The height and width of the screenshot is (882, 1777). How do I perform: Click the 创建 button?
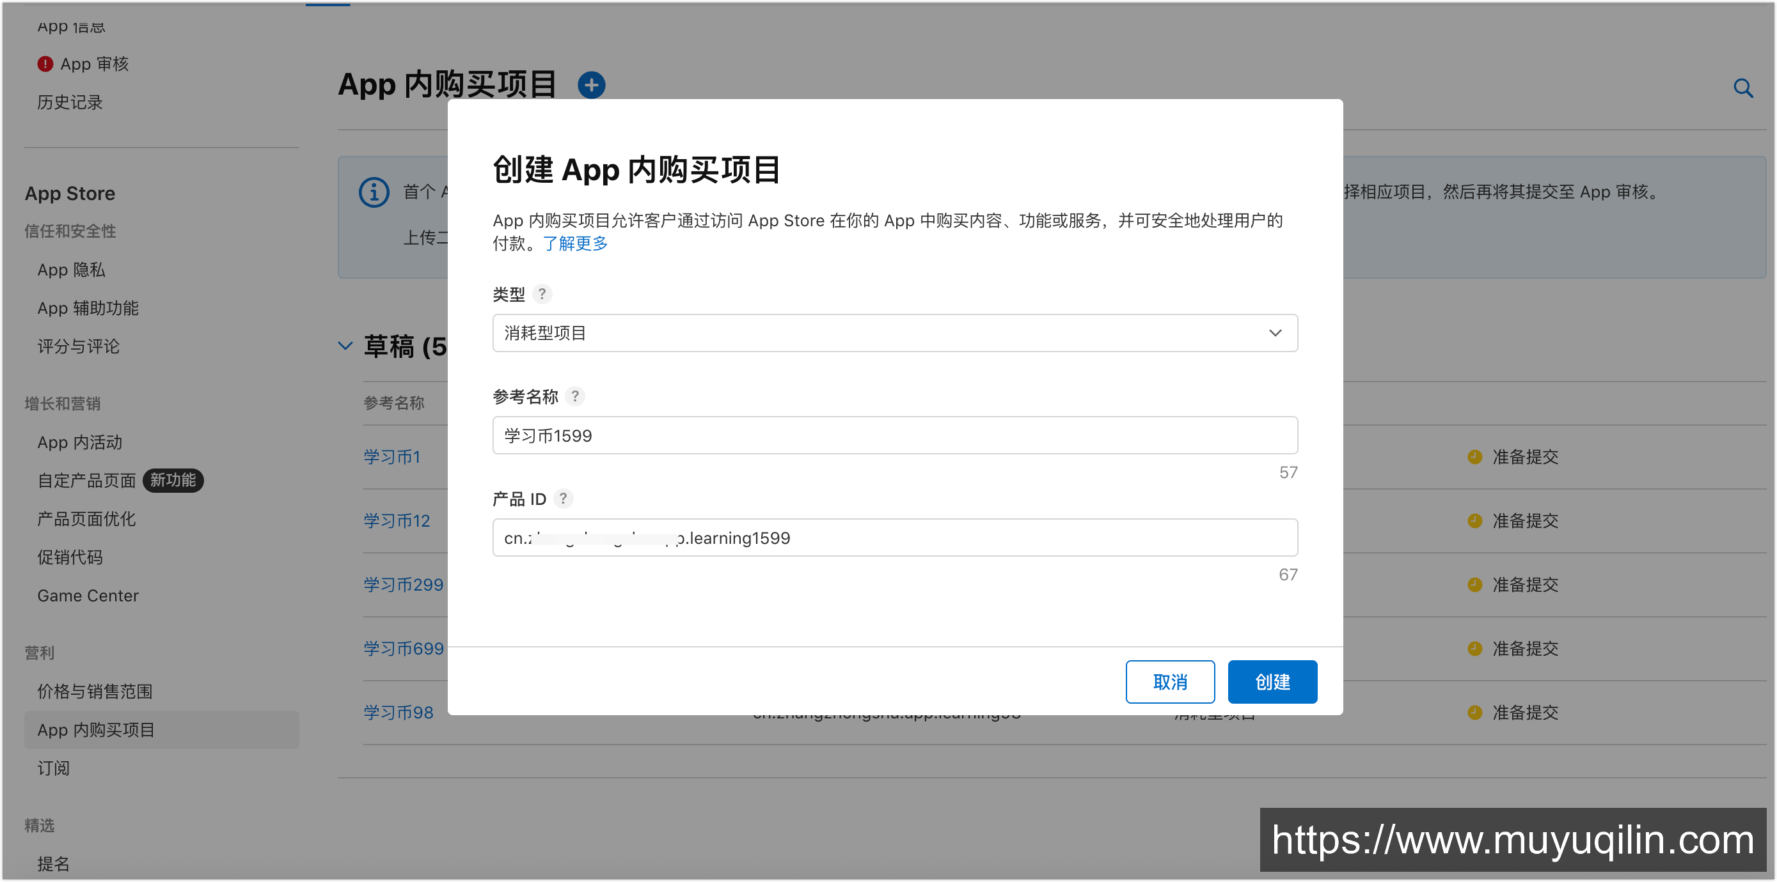(x=1272, y=682)
